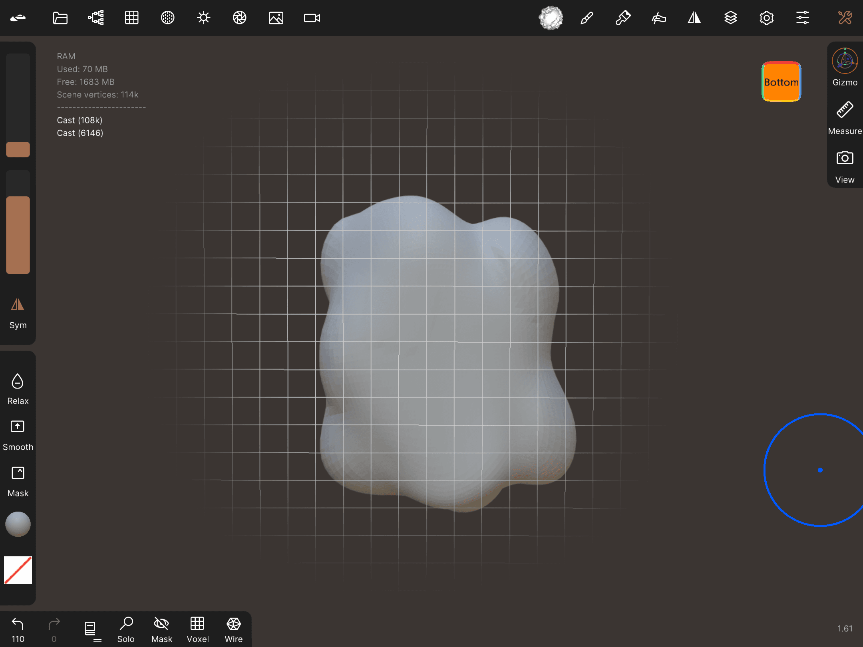
Task: Open the Settings gear menu
Action: (766, 18)
